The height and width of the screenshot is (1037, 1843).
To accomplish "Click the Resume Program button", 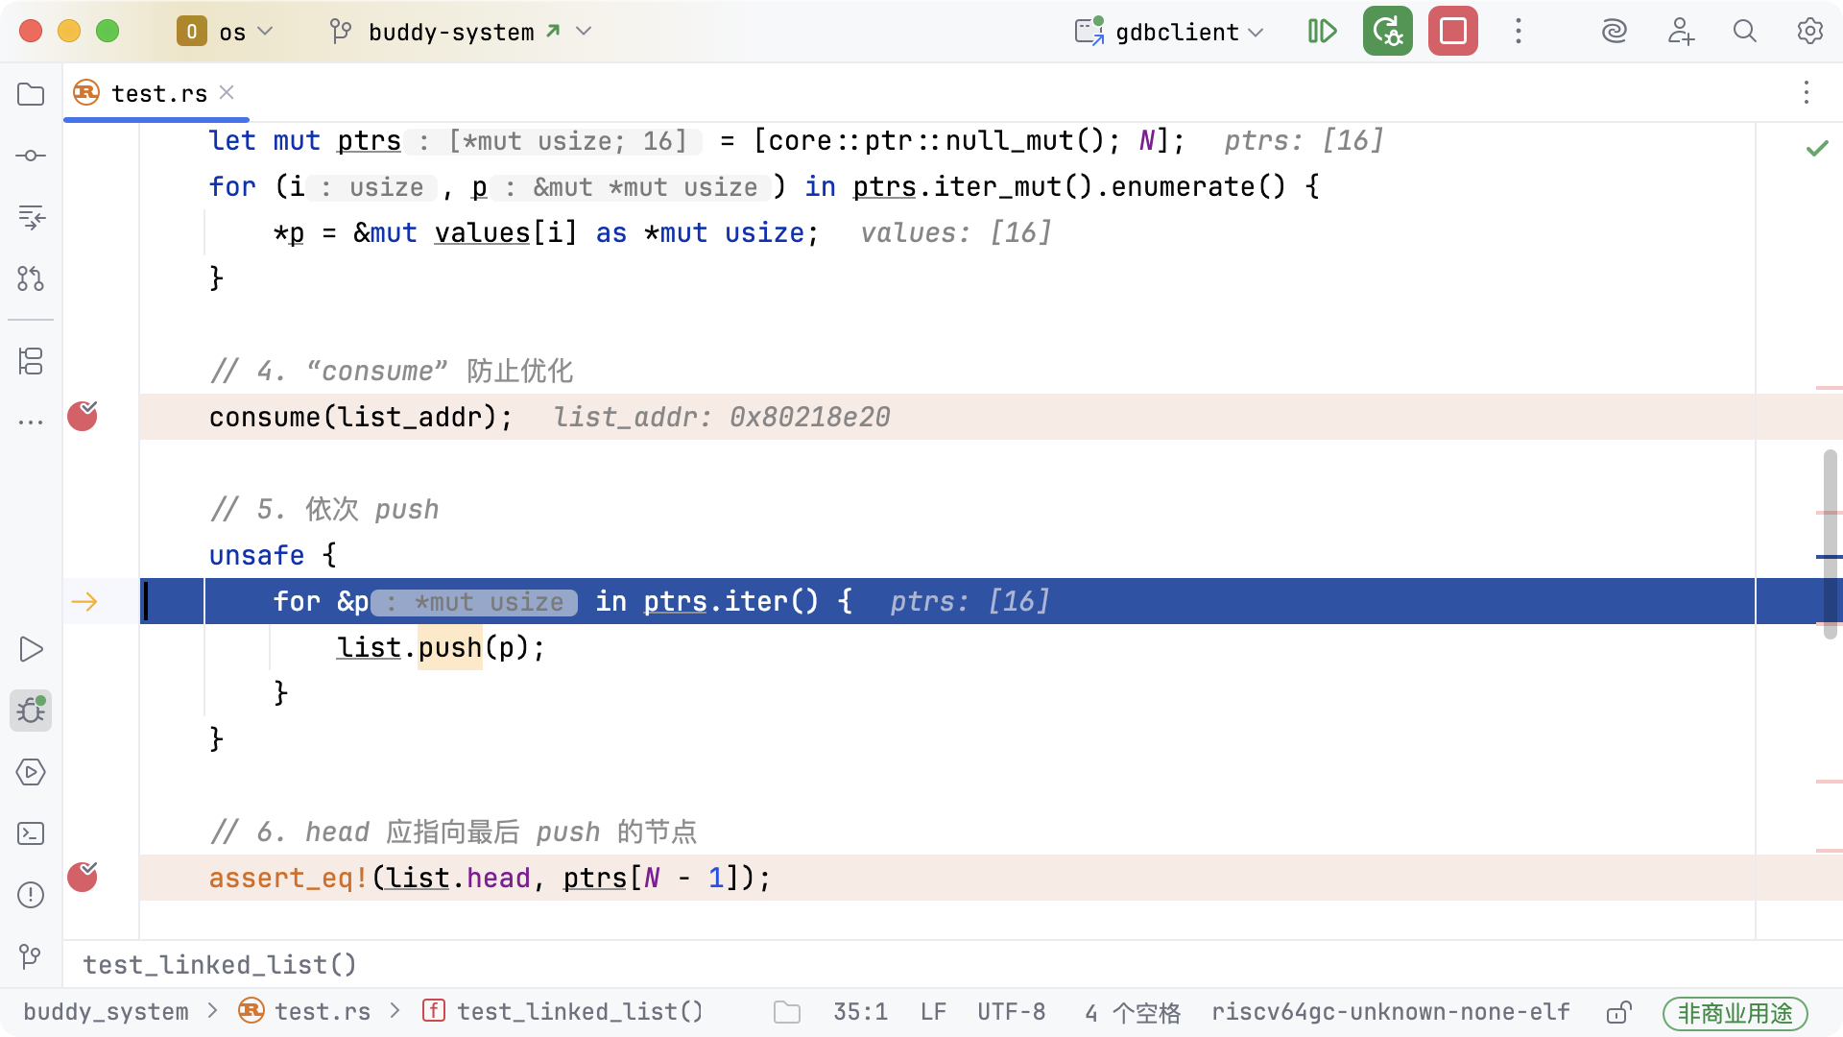I will pyautogui.click(x=1322, y=32).
